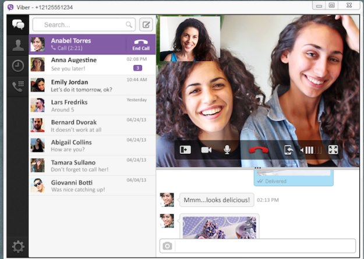
Task: Transfer the call to mobile device
Action: tap(288, 150)
